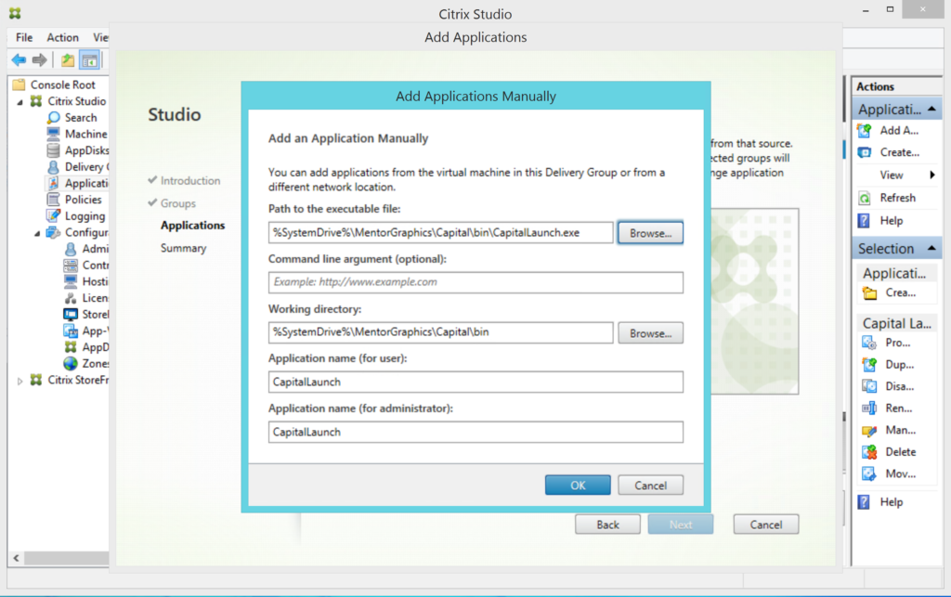This screenshot has height=597, width=951.
Task: Select the StoreFront icon under Configuration
Action: (x=71, y=314)
